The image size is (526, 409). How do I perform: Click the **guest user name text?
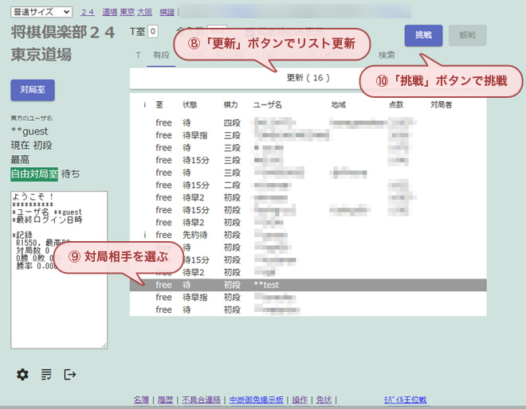click(29, 131)
